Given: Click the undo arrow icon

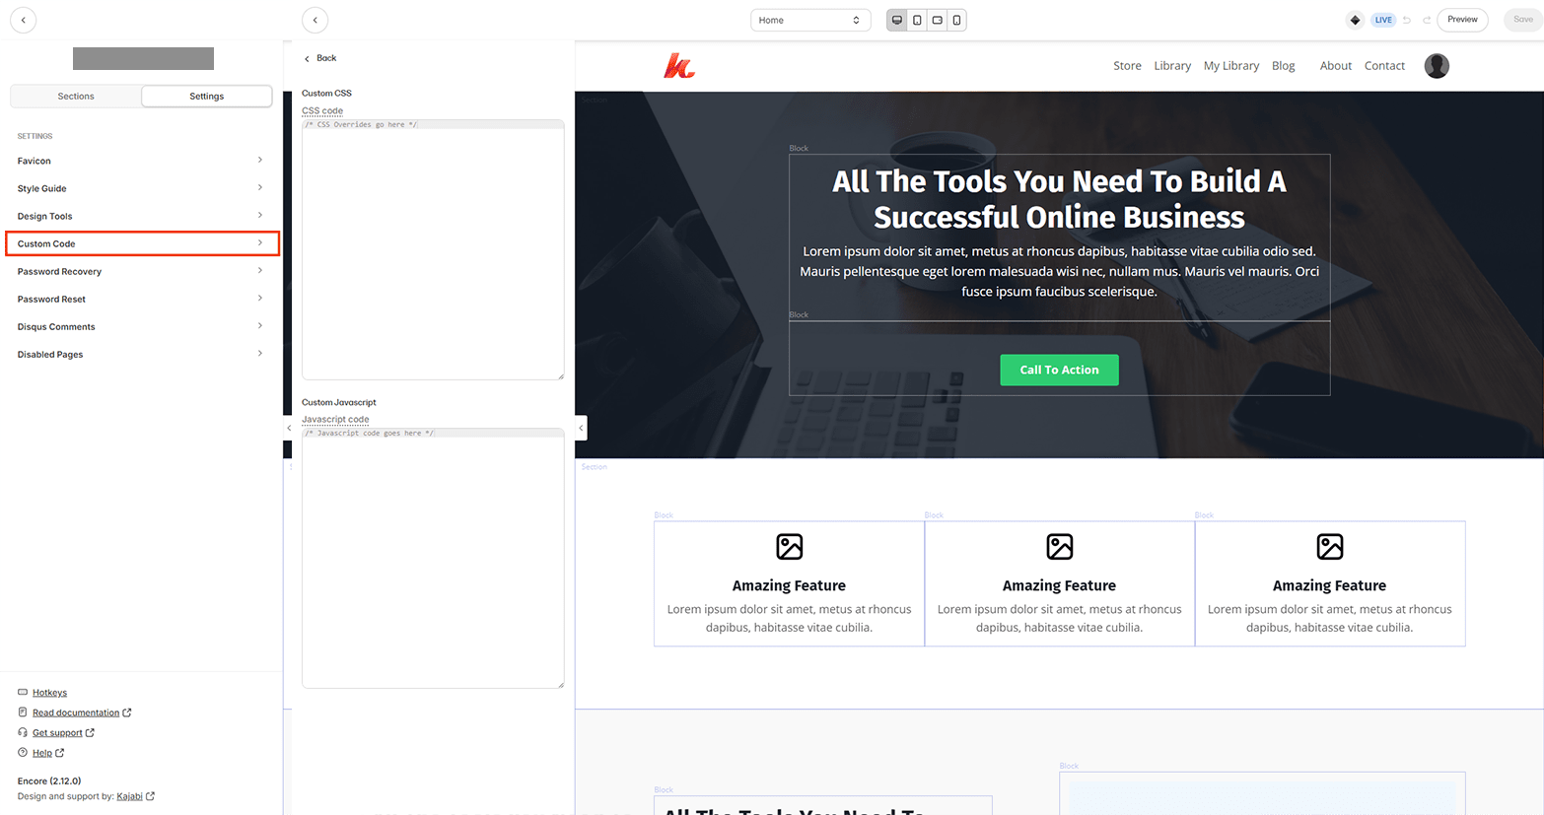Looking at the screenshot, I should [1407, 20].
